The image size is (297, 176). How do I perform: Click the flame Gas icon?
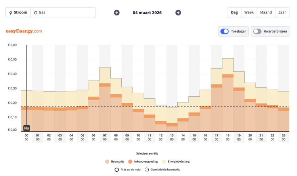36,13
